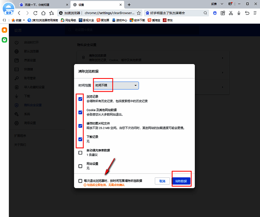Viewport: 260px width, 217px height.
Task: Uncheck the 浏览记录 checkbox
Action: click(80, 99)
